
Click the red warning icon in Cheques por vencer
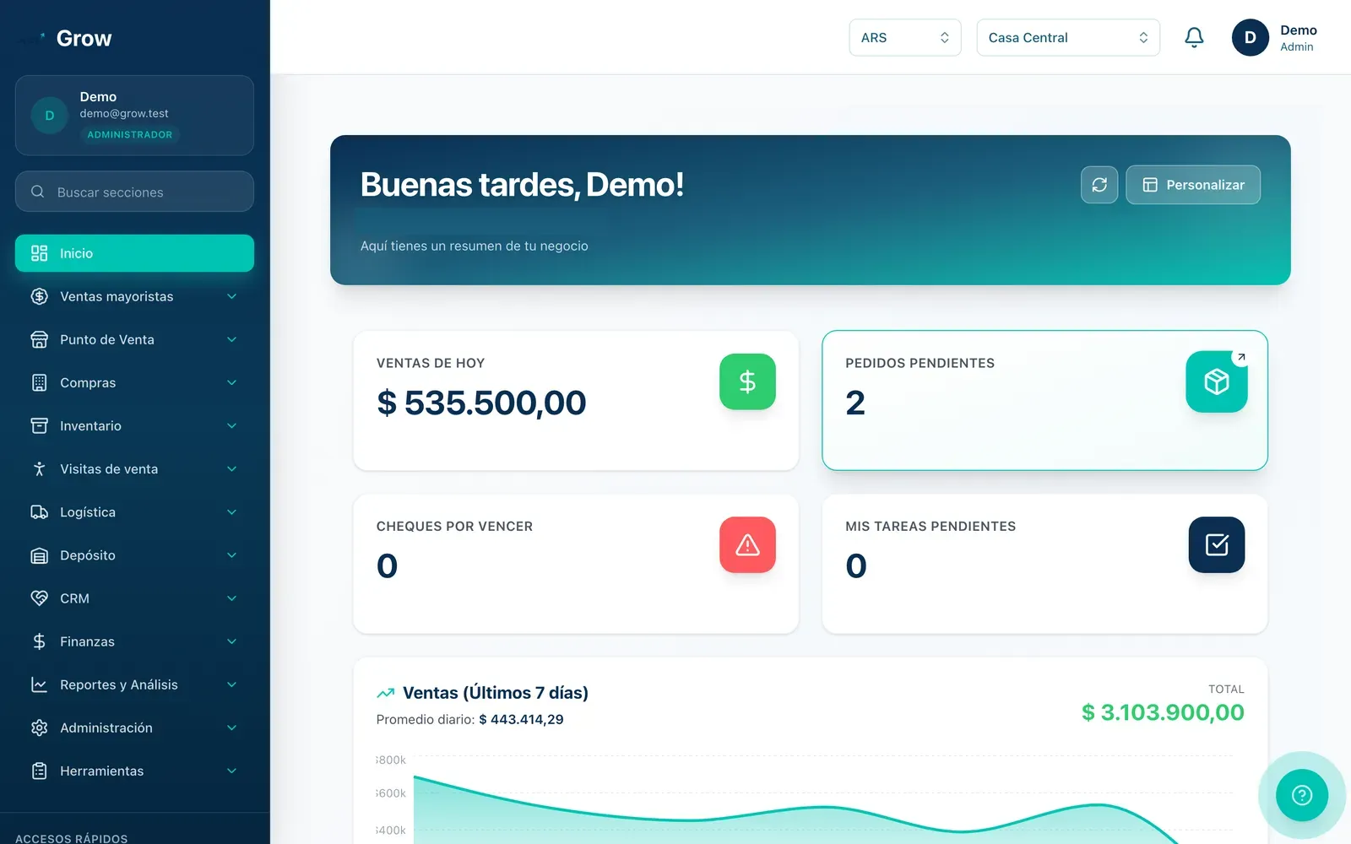747,544
